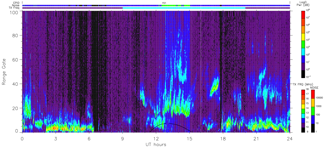Select the orange segment of the NOISE colorbar
Viewport: 326px width, 150px height.
[x=313, y=102]
